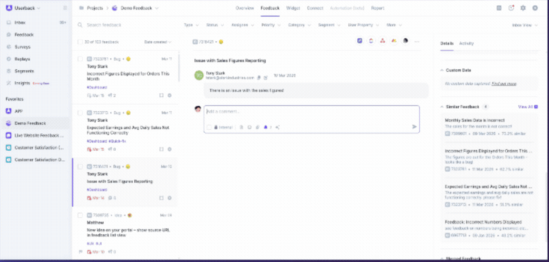Screen dimensions: 549x262
Task: Check Matthew's New idea feedback checkbox
Action: tap(80, 215)
